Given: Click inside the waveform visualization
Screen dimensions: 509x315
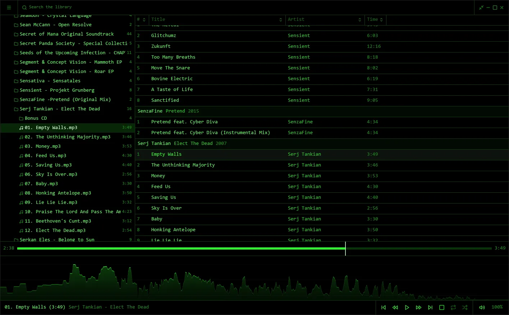Looking at the screenshot, I should click(x=254, y=279).
